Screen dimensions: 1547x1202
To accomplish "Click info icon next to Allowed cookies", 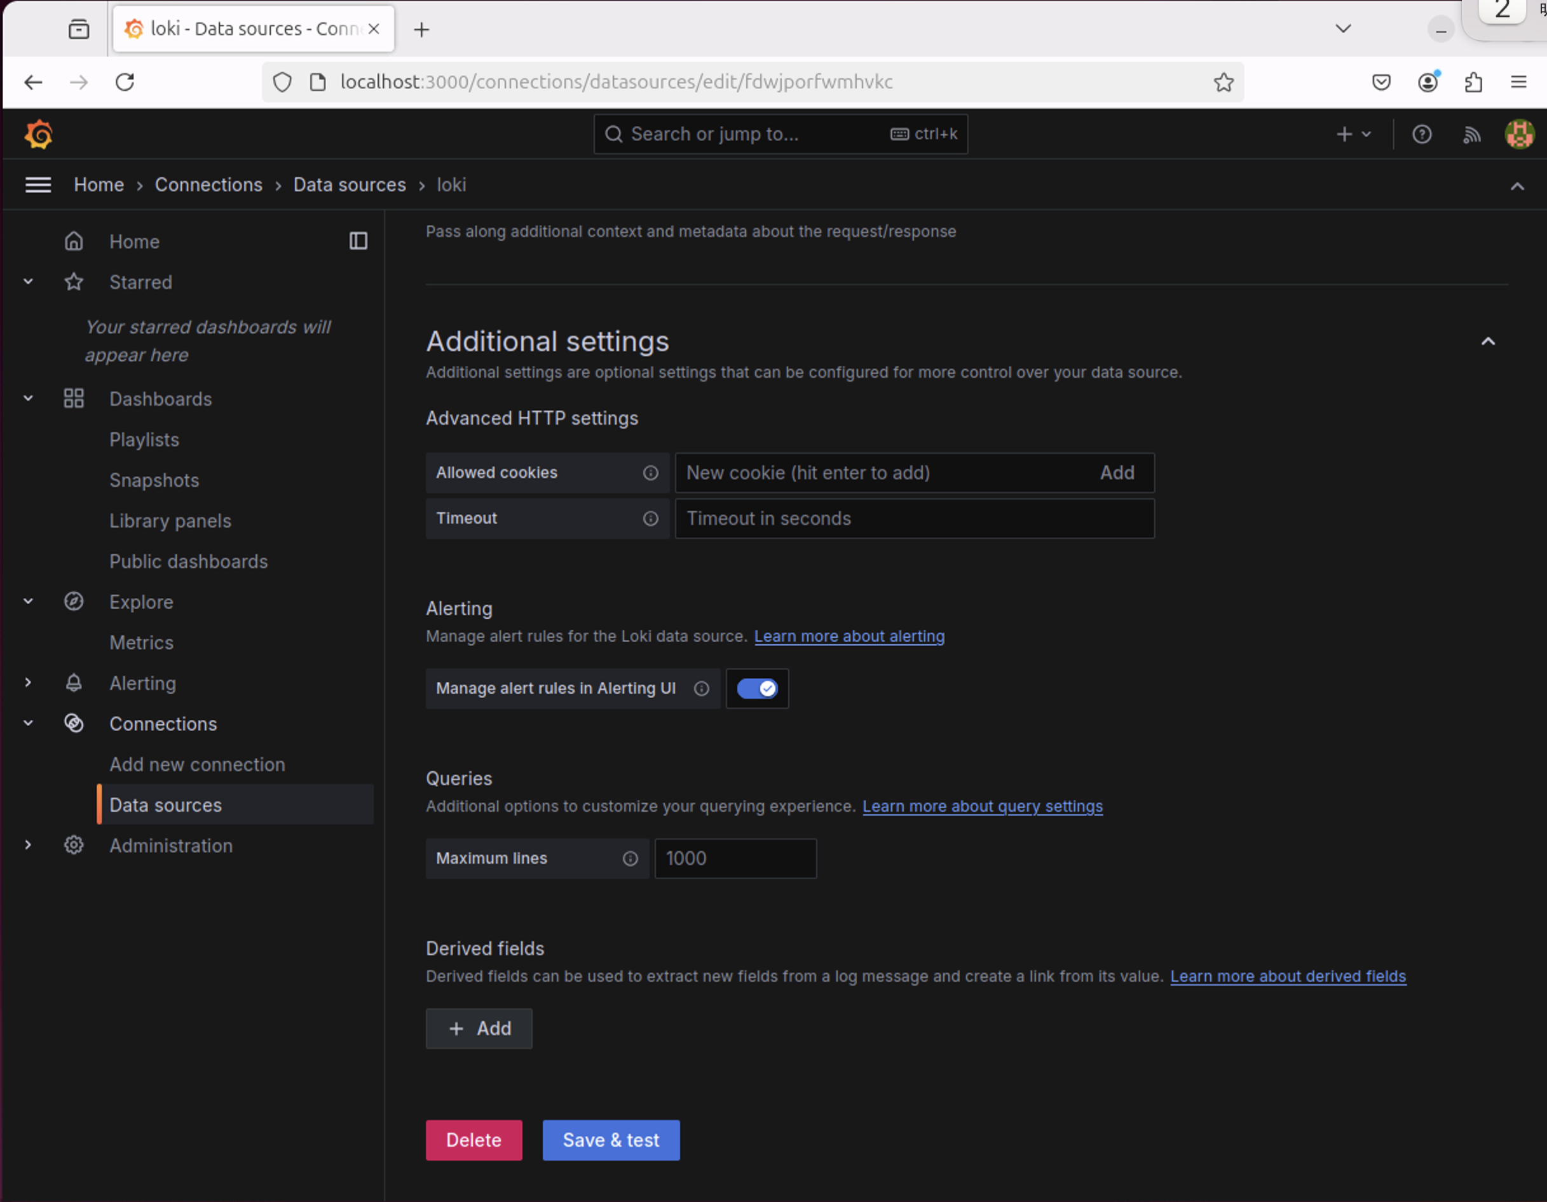I will [x=650, y=473].
